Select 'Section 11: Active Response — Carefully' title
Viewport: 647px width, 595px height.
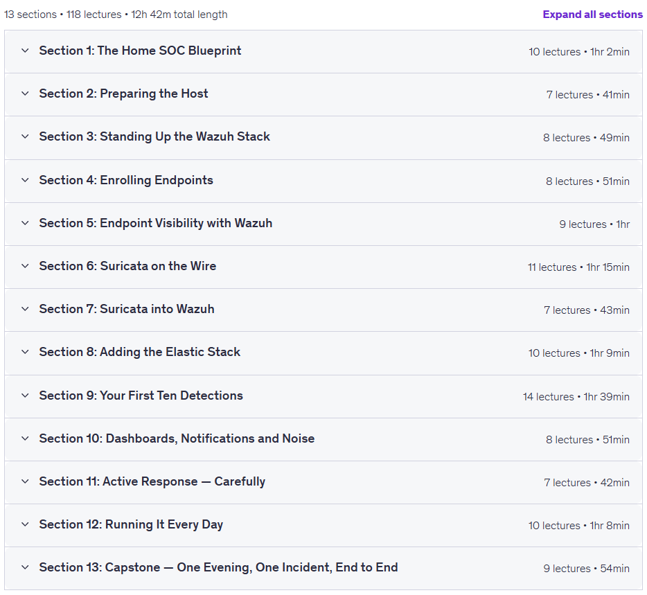click(152, 481)
